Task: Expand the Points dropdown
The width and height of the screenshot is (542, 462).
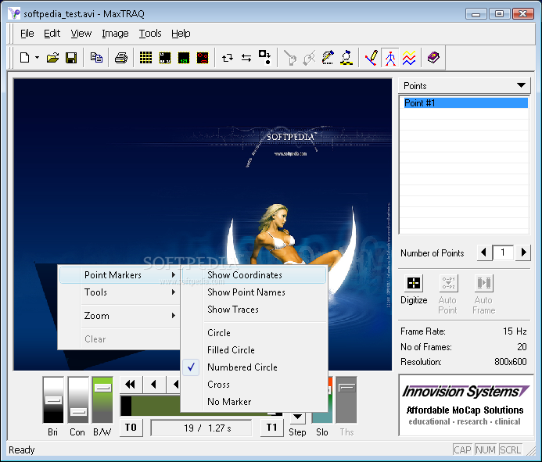Action: 522,86
